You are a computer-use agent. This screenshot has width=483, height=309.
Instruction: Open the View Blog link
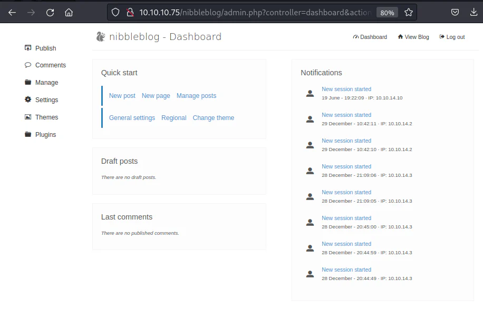(417, 37)
